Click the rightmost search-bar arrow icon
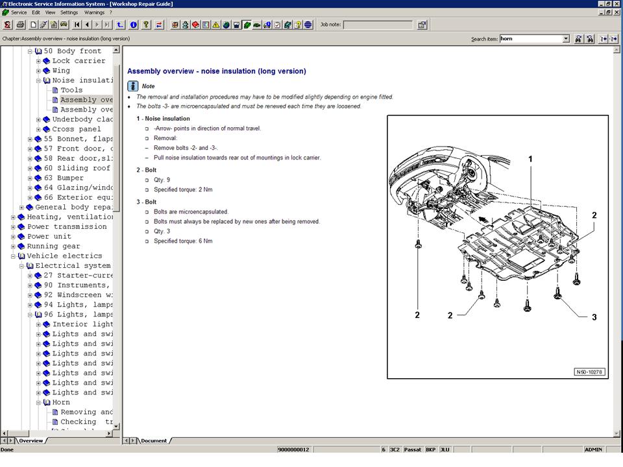 (614, 38)
